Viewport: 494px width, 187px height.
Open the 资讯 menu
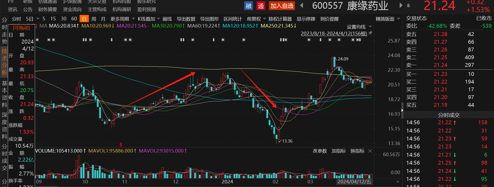coord(13,10)
